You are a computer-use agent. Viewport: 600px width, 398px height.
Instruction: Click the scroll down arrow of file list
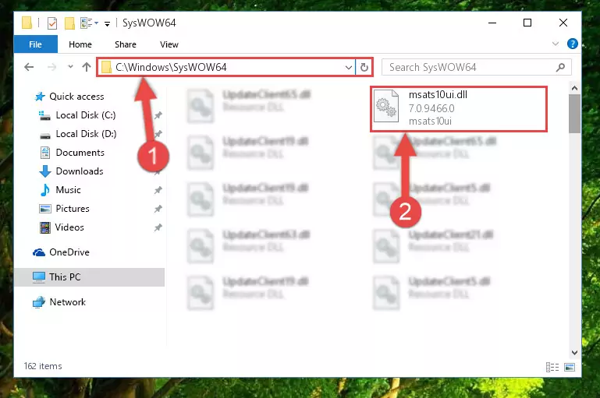pyautogui.click(x=574, y=353)
